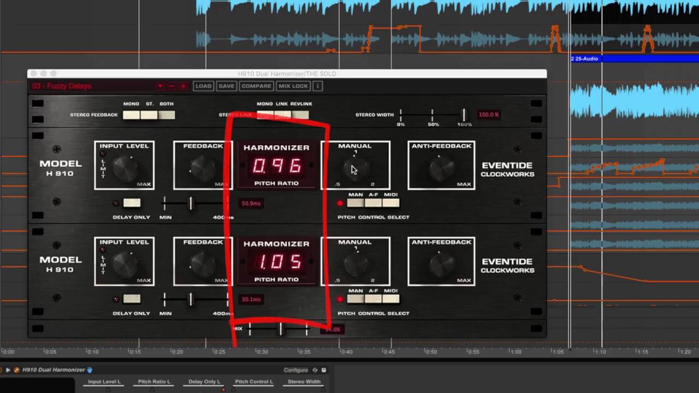Set Stereo Feedback to MONO

(131, 115)
